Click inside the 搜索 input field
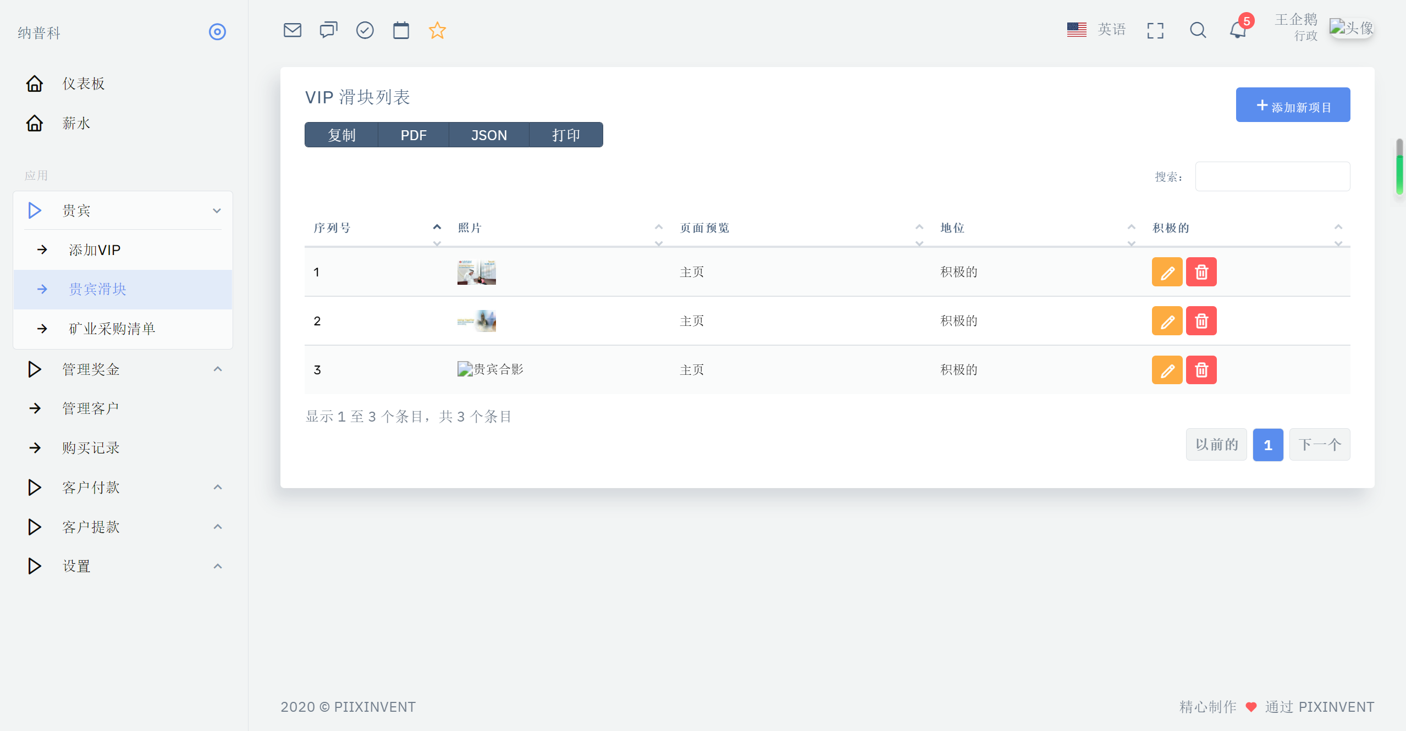Image resolution: width=1406 pixels, height=731 pixels. pyautogui.click(x=1272, y=176)
